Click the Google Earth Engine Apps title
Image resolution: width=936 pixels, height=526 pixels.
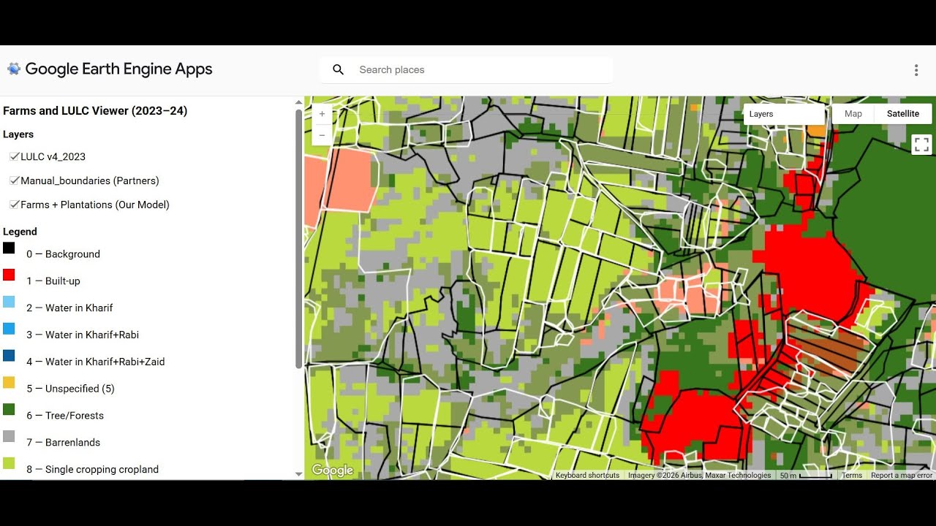click(118, 69)
